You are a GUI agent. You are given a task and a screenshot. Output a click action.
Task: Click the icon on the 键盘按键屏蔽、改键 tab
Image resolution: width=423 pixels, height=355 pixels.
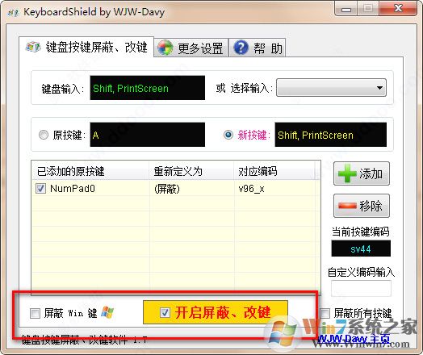point(33,47)
